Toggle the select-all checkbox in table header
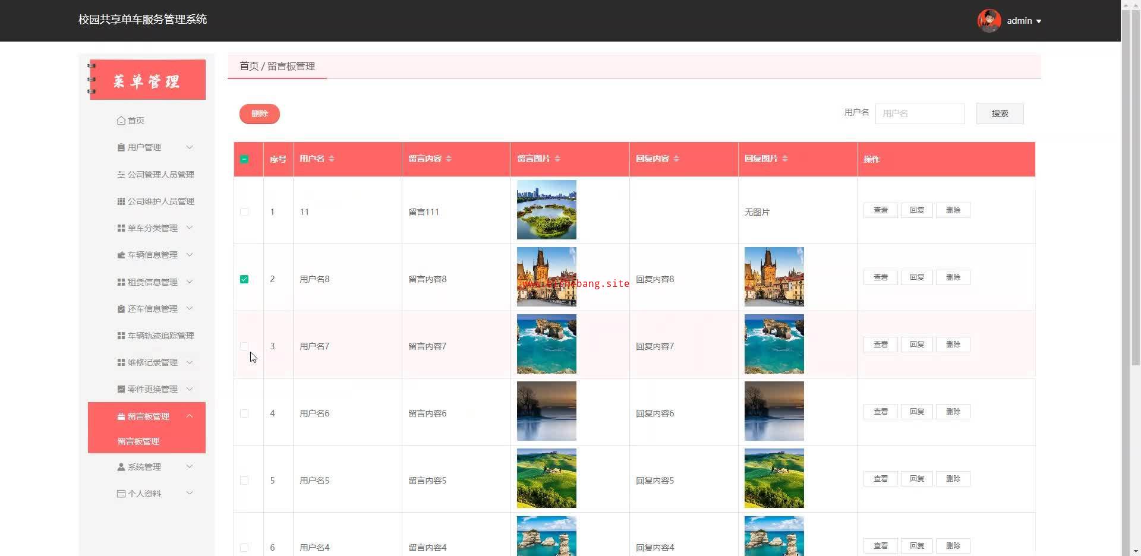The height and width of the screenshot is (556, 1141). coord(244,159)
